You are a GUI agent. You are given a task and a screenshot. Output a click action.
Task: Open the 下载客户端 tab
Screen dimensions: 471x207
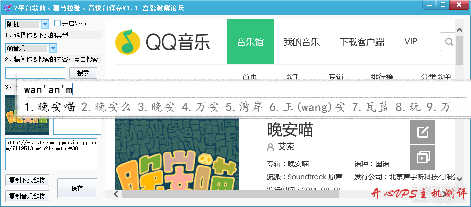361,42
